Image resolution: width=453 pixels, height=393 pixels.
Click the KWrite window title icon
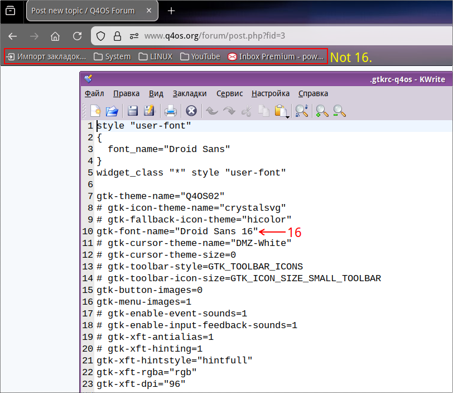click(88, 79)
